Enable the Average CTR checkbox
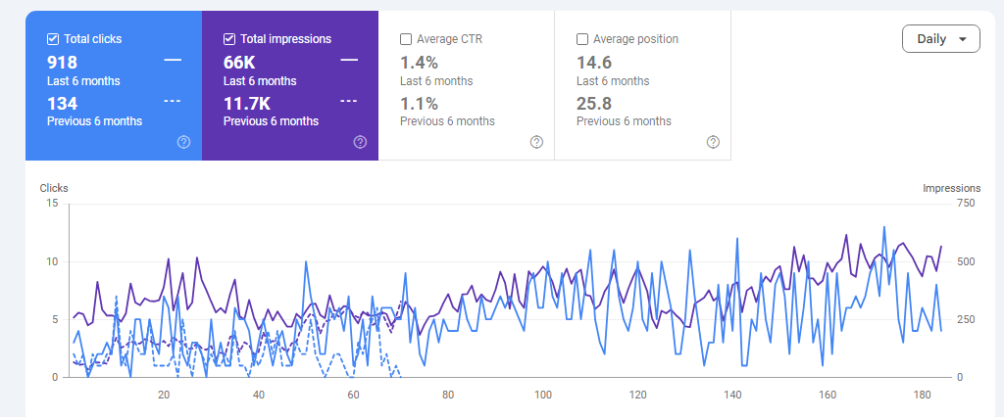 (x=406, y=39)
